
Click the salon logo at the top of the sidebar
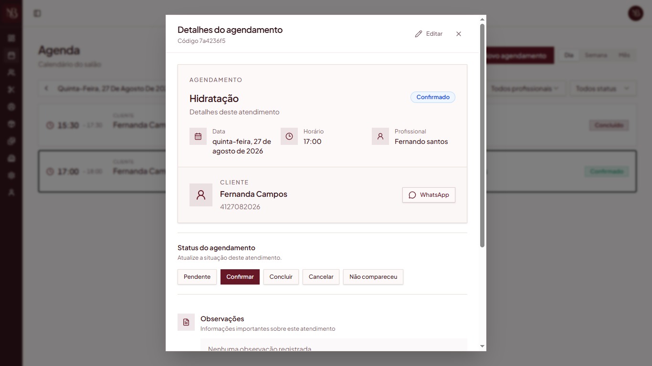pyautogui.click(x=11, y=13)
